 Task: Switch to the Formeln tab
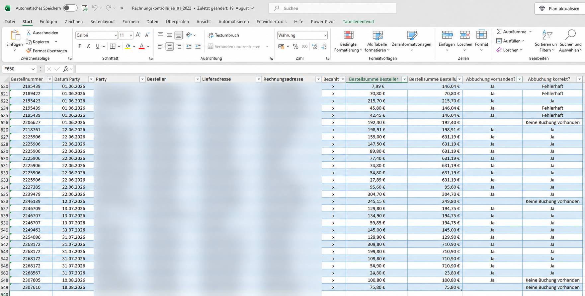130,22
